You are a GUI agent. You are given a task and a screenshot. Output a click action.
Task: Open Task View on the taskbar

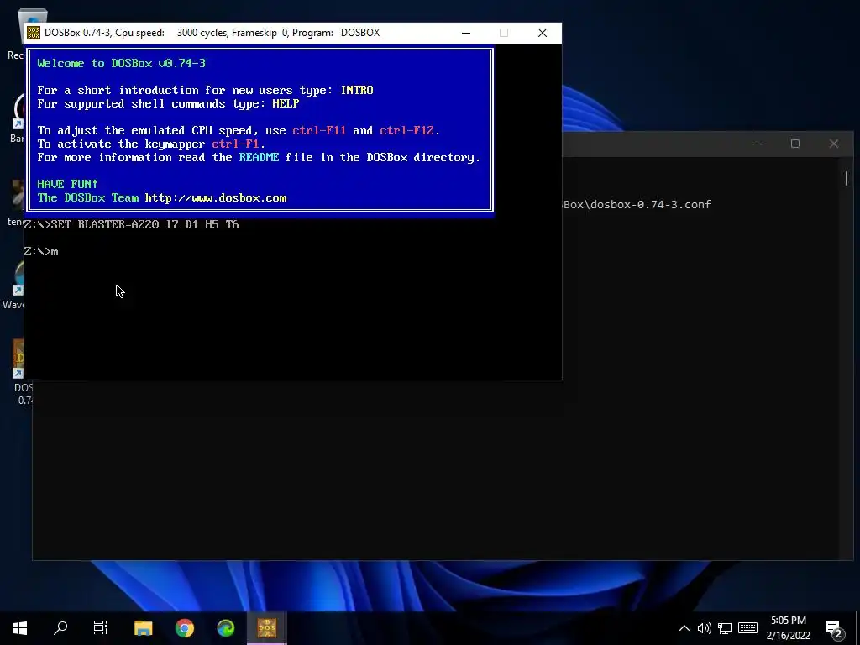point(101,627)
